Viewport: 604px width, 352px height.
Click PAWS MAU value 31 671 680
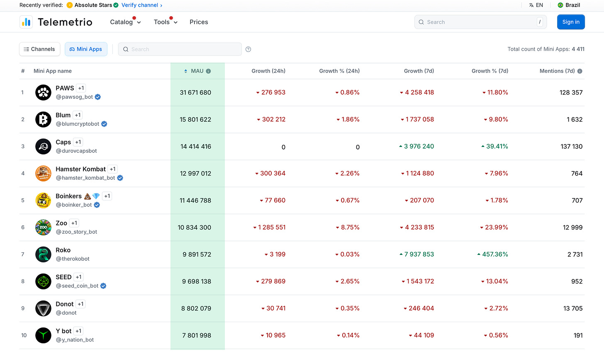195,93
